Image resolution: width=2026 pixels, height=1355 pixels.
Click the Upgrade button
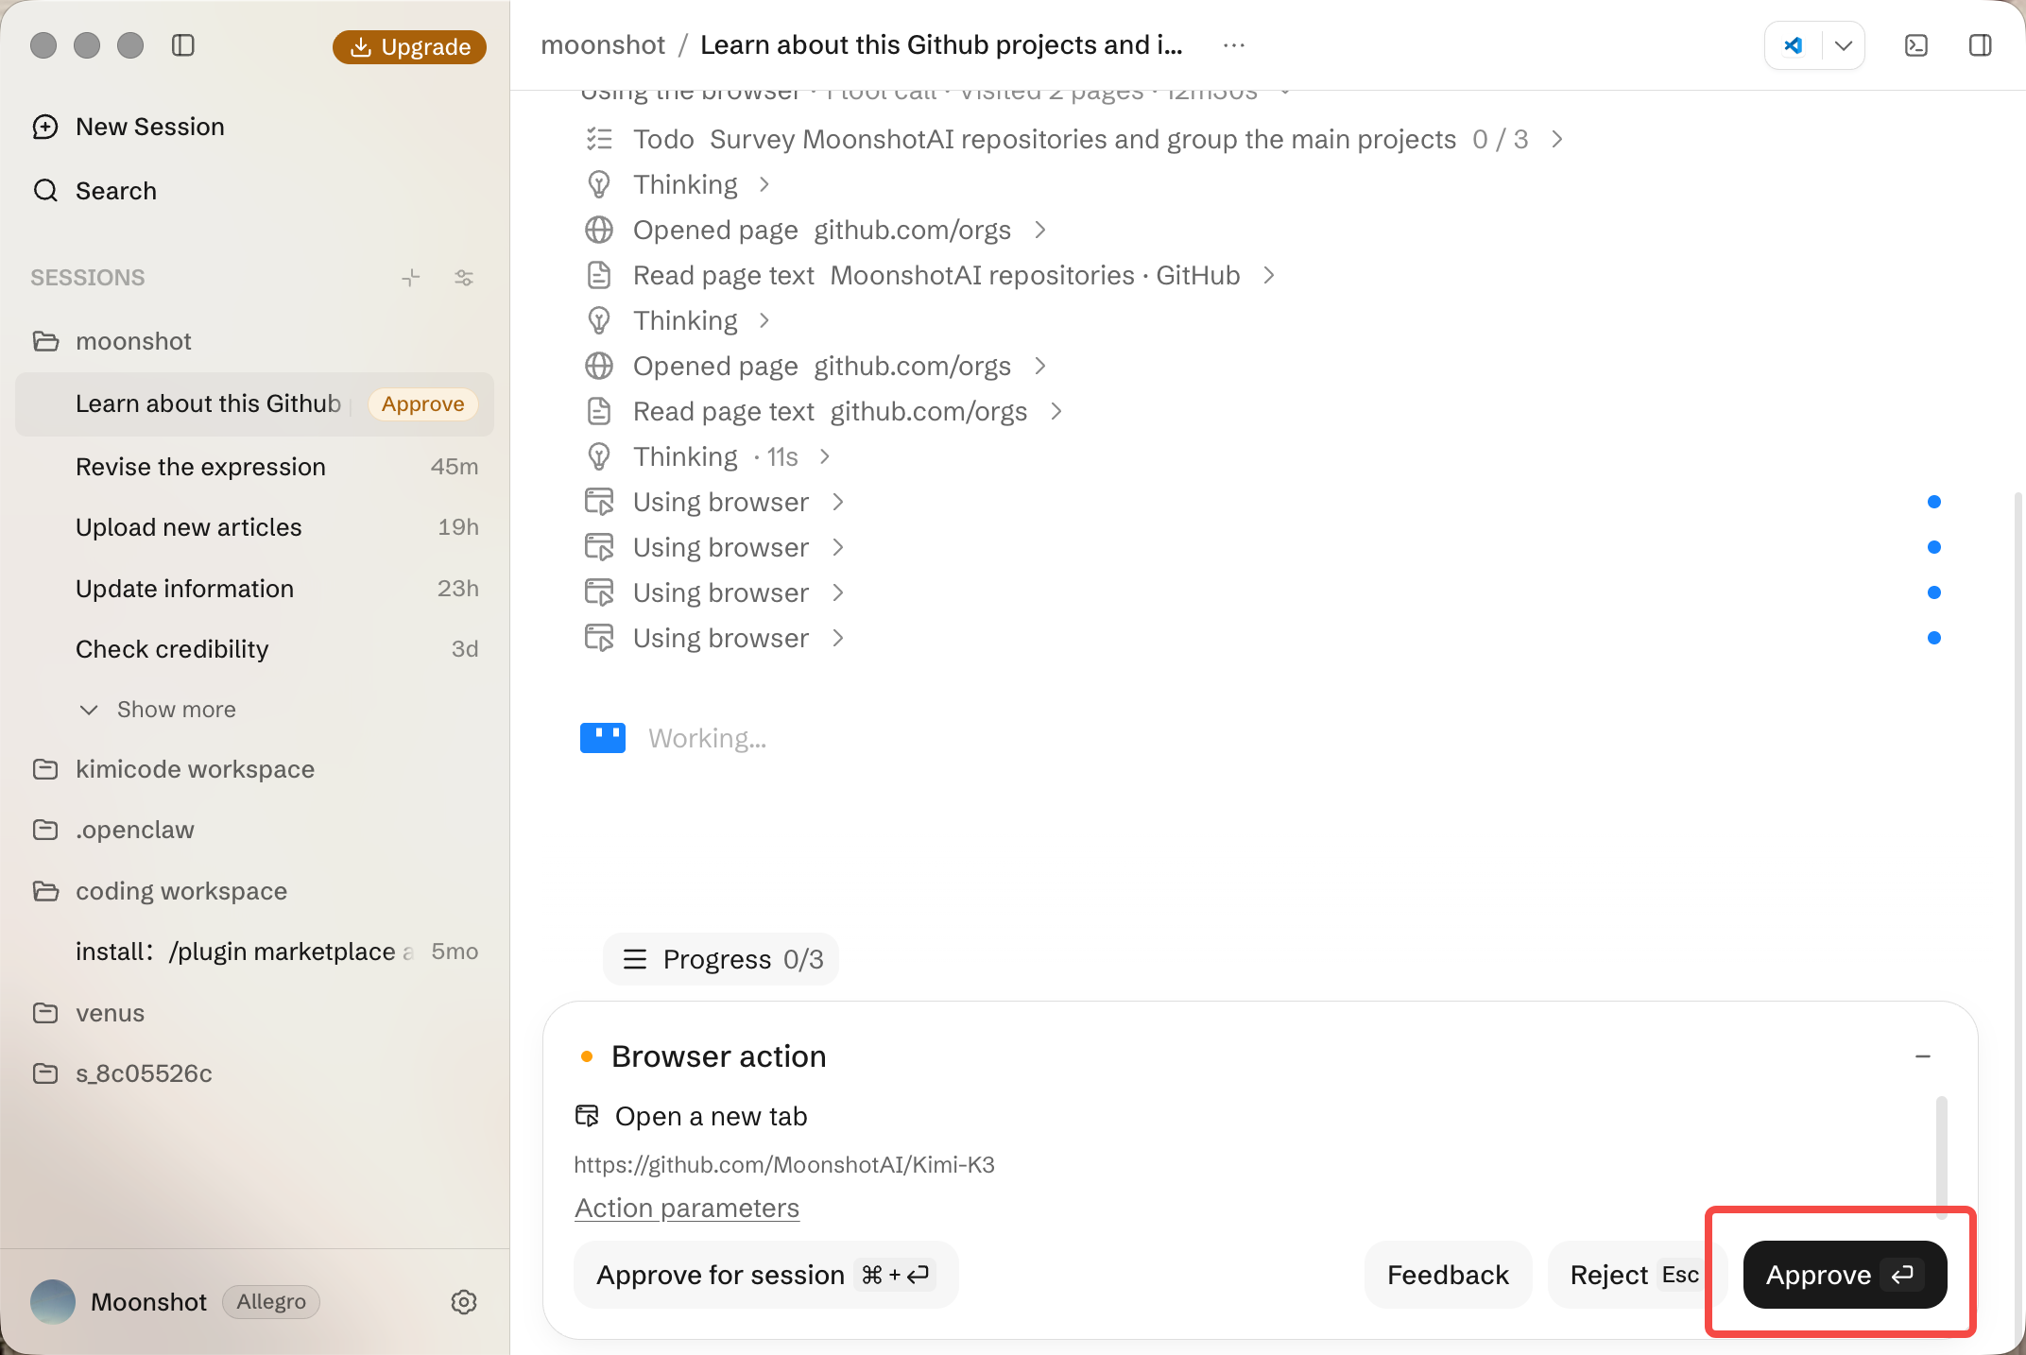(409, 46)
